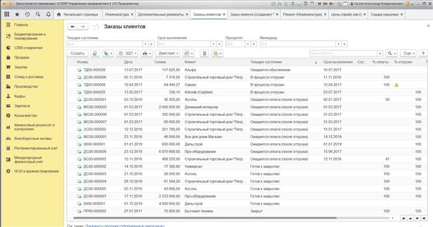Expand the Менеджер filter dropdown

338,44
